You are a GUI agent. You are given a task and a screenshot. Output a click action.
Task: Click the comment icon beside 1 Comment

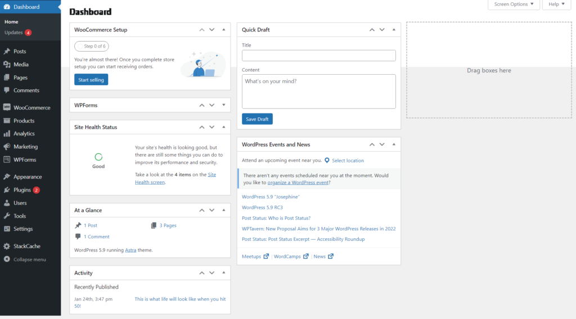[x=78, y=236]
